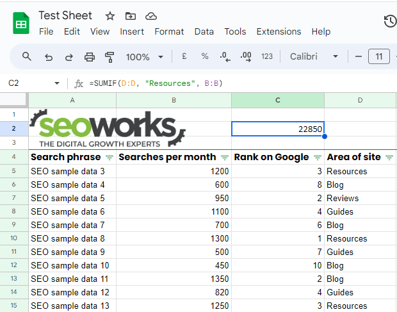Format cell as percent
Screen dimensions: 397x312
tap(204, 56)
